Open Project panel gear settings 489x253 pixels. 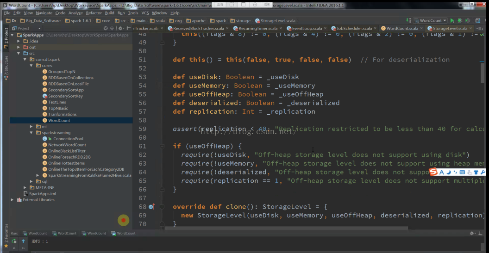tap(120, 28)
